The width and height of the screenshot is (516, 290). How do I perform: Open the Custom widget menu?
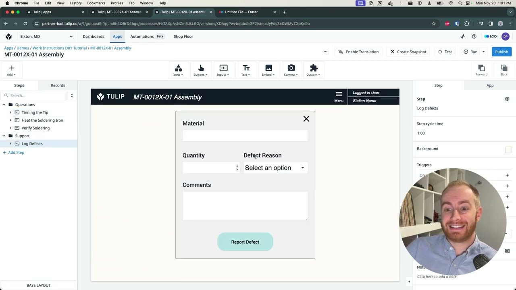pyautogui.click(x=313, y=70)
